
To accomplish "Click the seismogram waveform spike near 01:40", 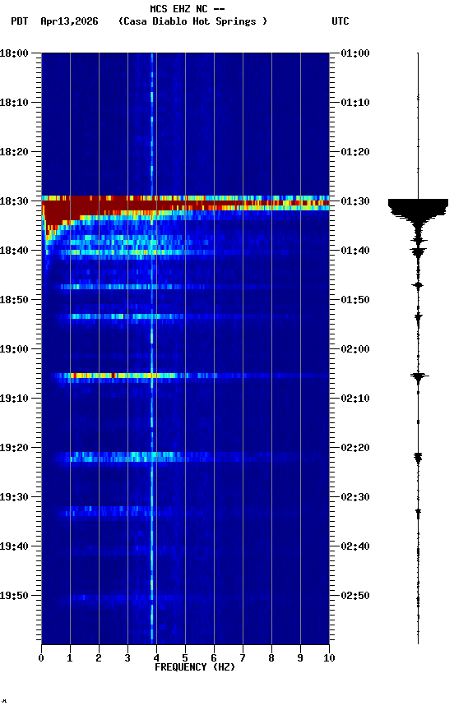I will (x=418, y=251).
